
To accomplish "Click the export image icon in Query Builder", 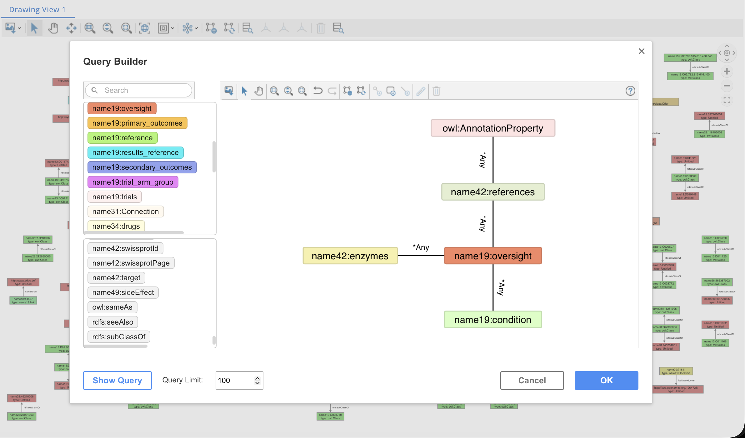I will click(x=229, y=91).
